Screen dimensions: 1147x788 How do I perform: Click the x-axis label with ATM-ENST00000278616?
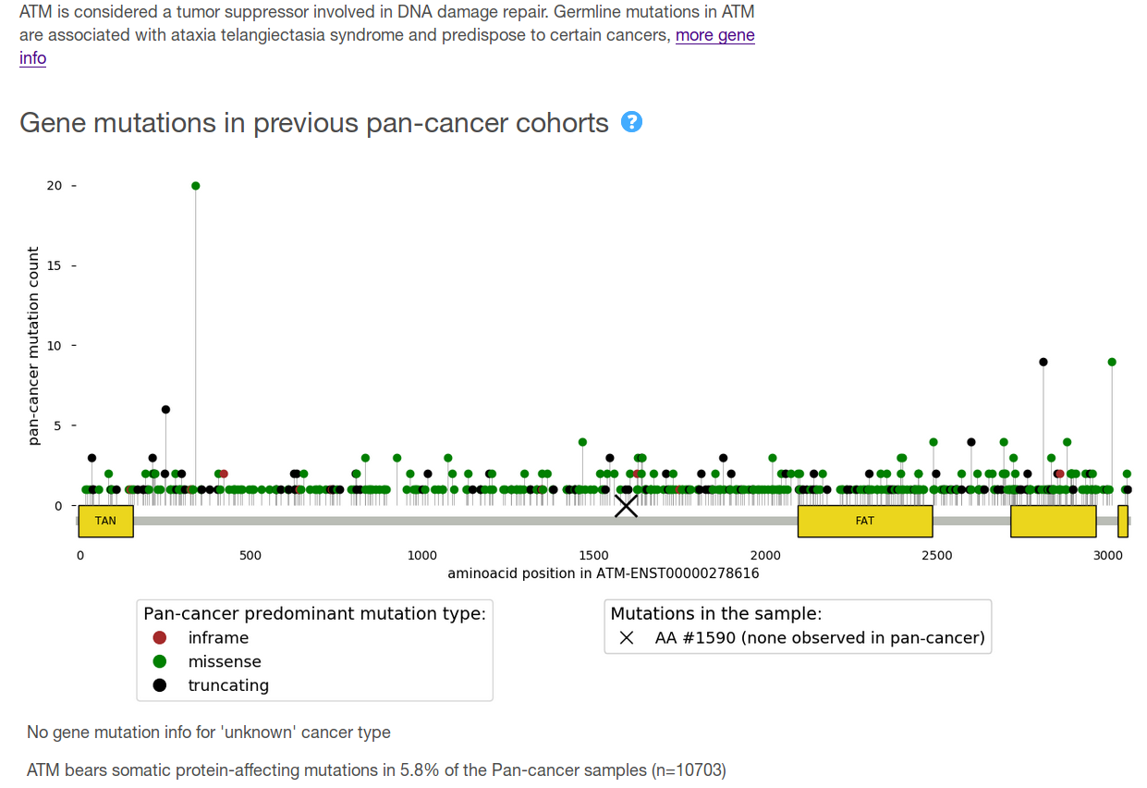(604, 573)
